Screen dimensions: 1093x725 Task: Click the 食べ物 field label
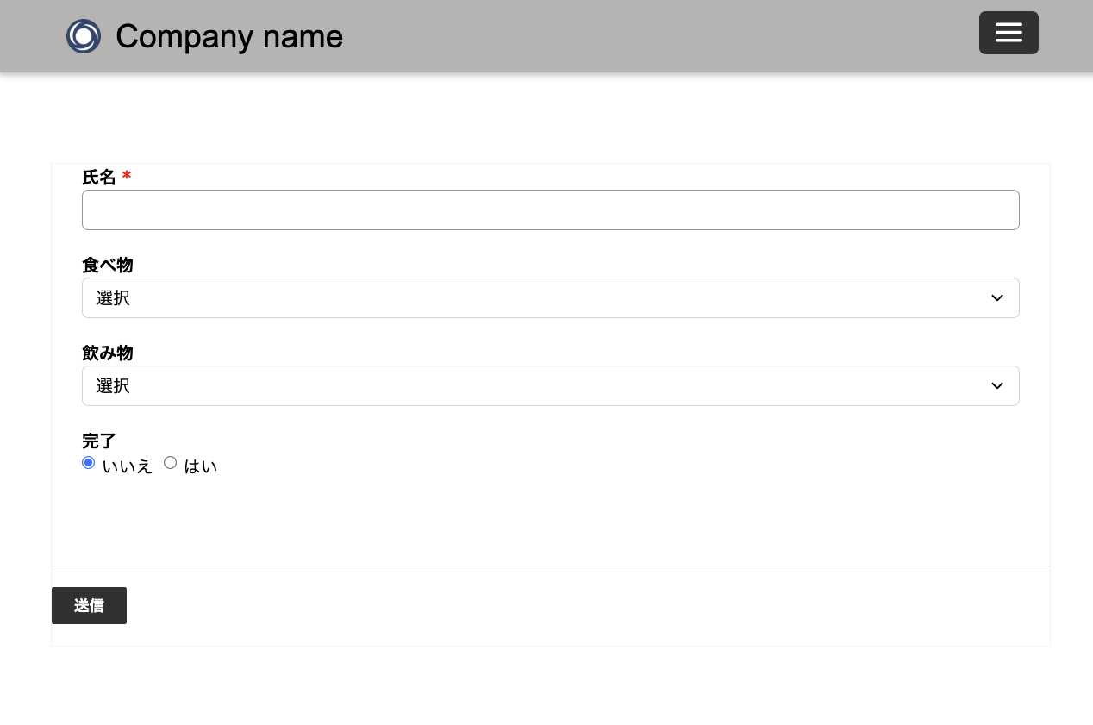108,266
